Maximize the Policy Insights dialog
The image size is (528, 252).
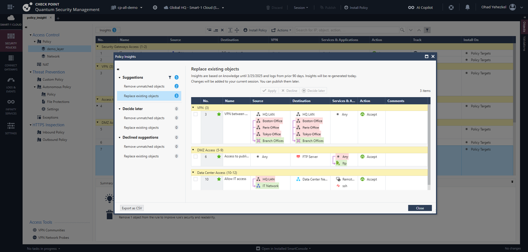(x=426, y=57)
